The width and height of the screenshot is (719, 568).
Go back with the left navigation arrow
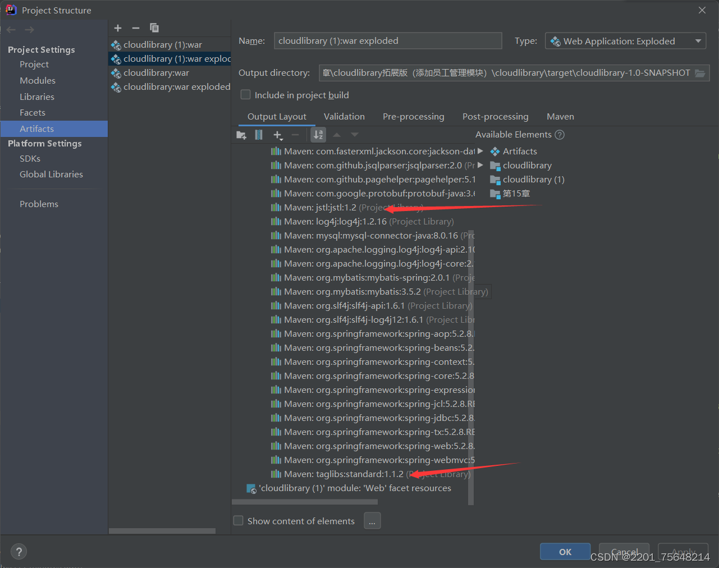pos(11,30)
